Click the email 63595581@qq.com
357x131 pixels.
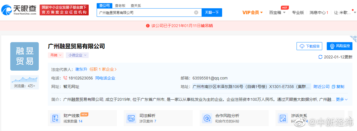(x=210, y=78)
